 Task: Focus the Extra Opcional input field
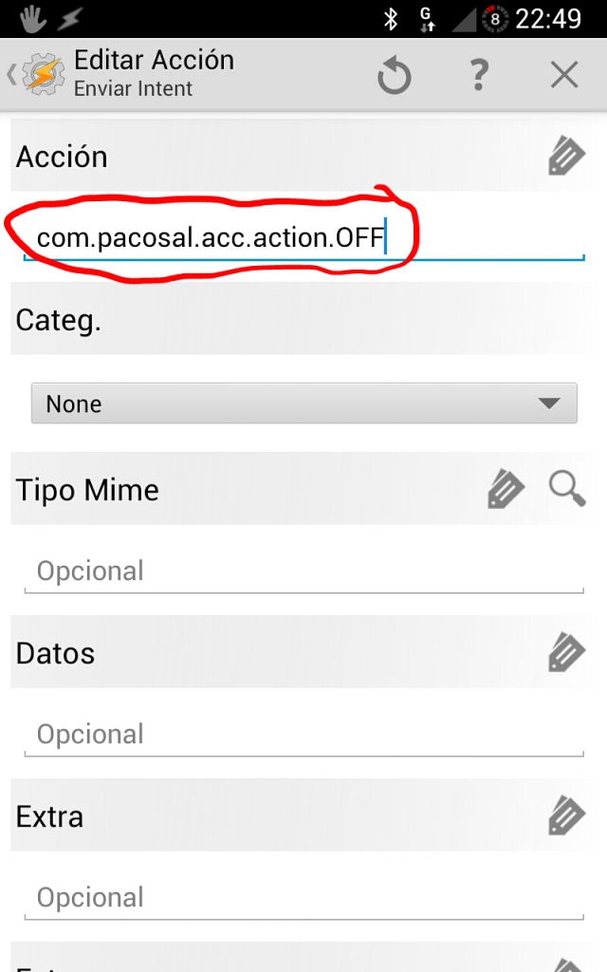303,898
